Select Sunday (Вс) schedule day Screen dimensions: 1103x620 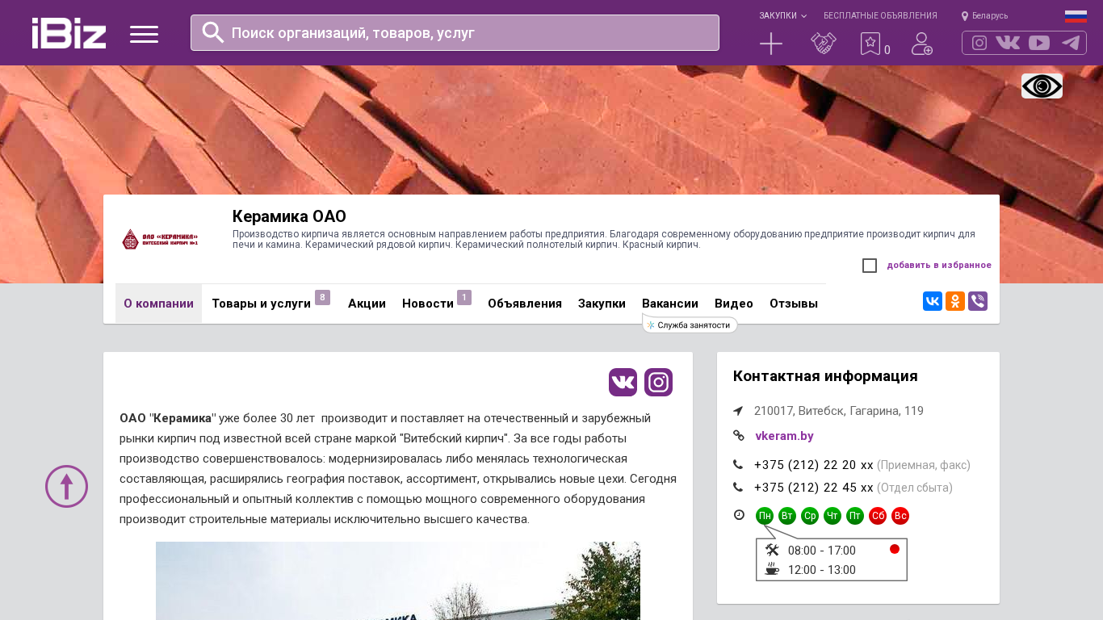[900, 516]
